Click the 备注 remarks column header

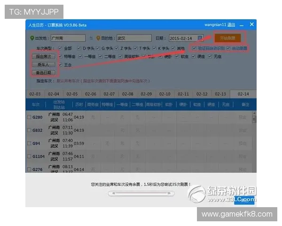[245, 105]
